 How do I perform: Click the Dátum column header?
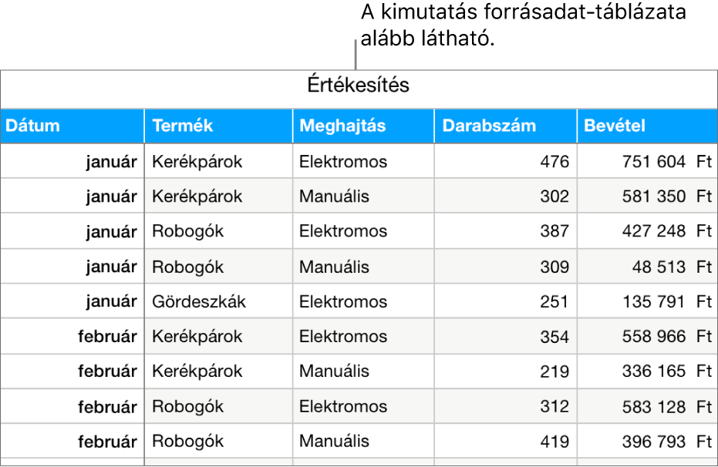(x=32, y=126)
